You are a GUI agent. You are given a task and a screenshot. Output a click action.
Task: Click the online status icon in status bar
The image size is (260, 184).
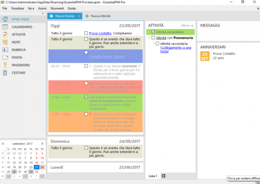257,182
